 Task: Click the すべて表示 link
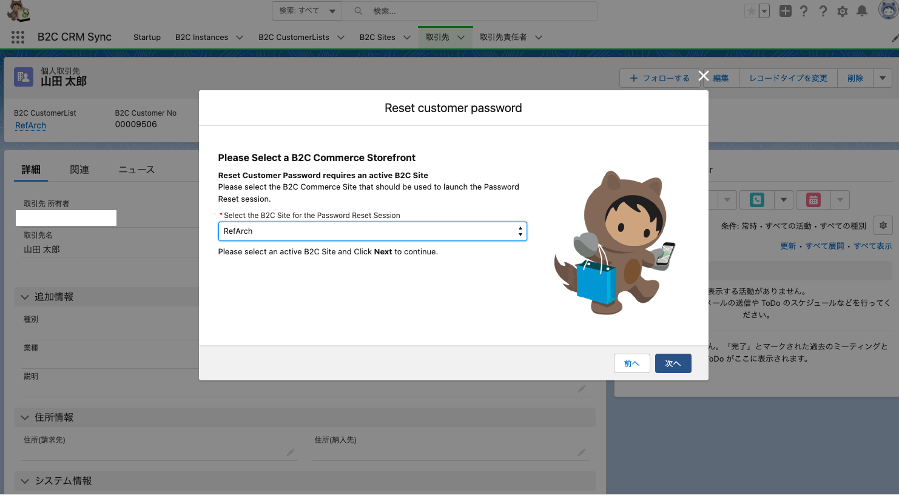(x=873, y=246)
